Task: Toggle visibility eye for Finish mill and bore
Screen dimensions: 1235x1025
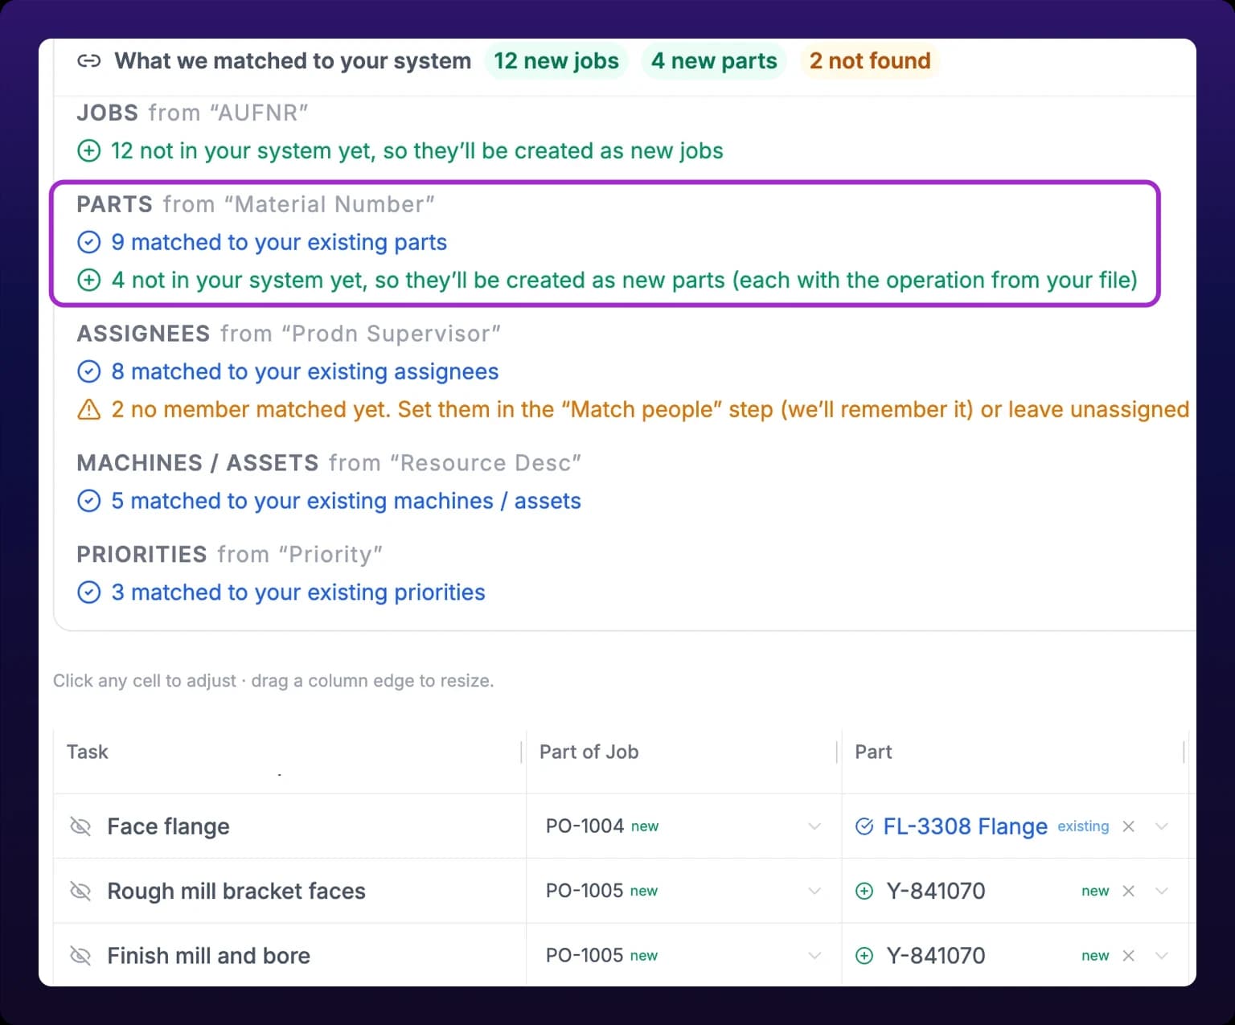Action: pos(80,955)
